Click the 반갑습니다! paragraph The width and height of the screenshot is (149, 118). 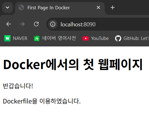click(18, 86)
